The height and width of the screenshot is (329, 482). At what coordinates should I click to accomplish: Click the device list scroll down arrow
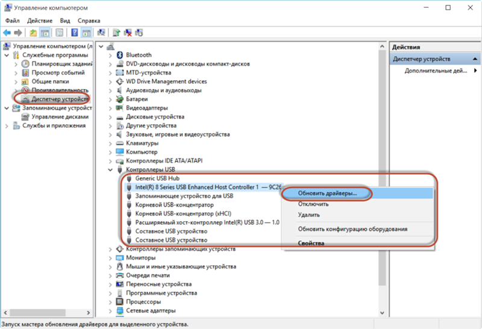(382, 313)
